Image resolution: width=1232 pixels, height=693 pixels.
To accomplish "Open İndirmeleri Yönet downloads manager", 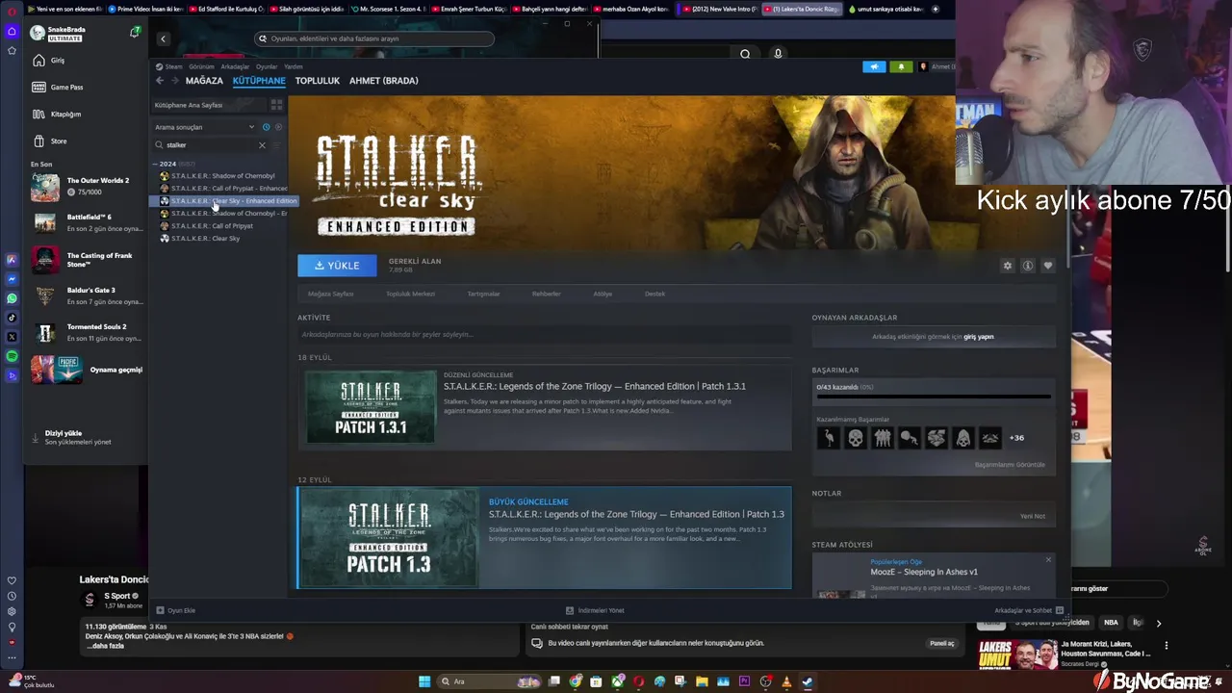I will point(595,610).
